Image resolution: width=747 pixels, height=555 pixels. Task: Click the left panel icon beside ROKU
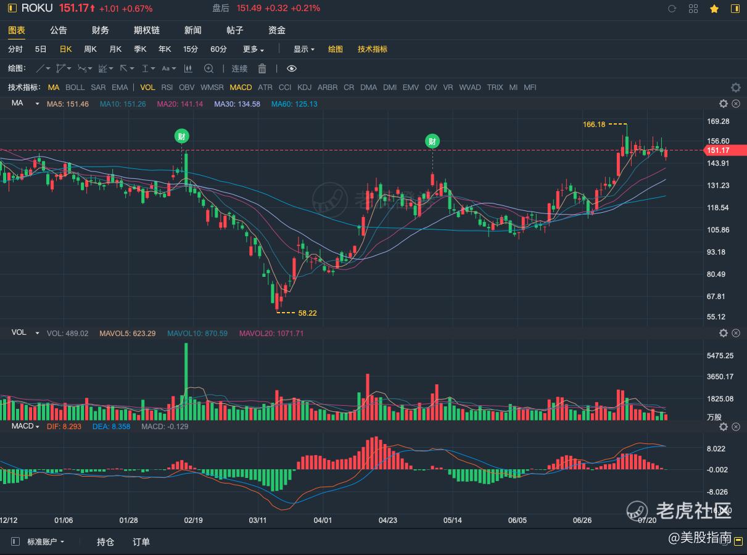tap(12, 8)
